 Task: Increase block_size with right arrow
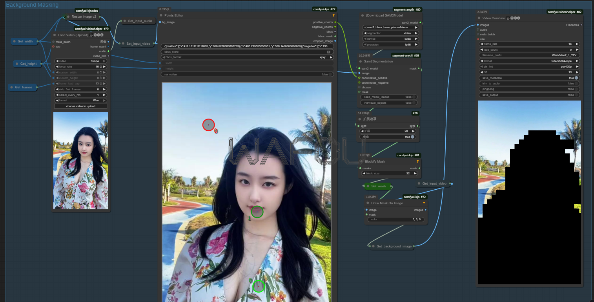[x=415, y=173]
